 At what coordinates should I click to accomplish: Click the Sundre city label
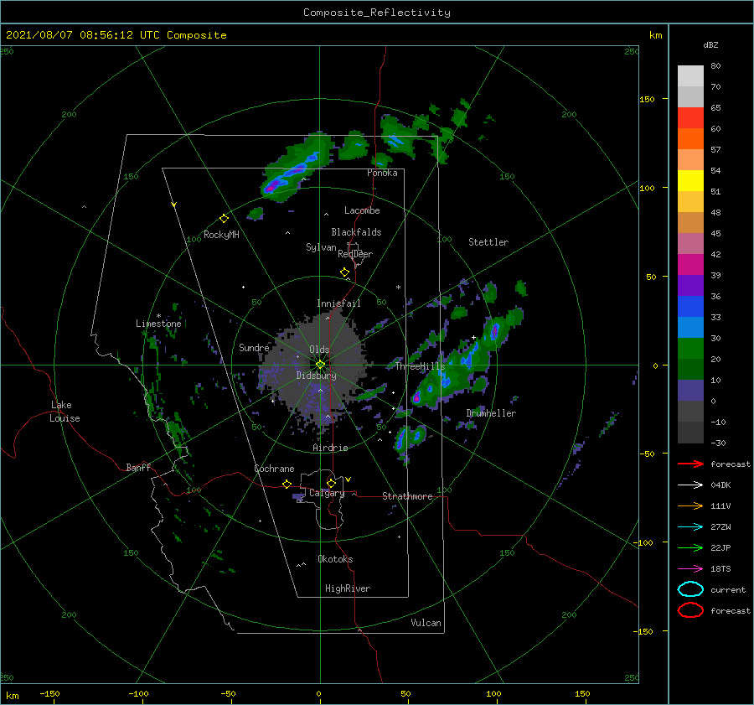click(254, 348)
